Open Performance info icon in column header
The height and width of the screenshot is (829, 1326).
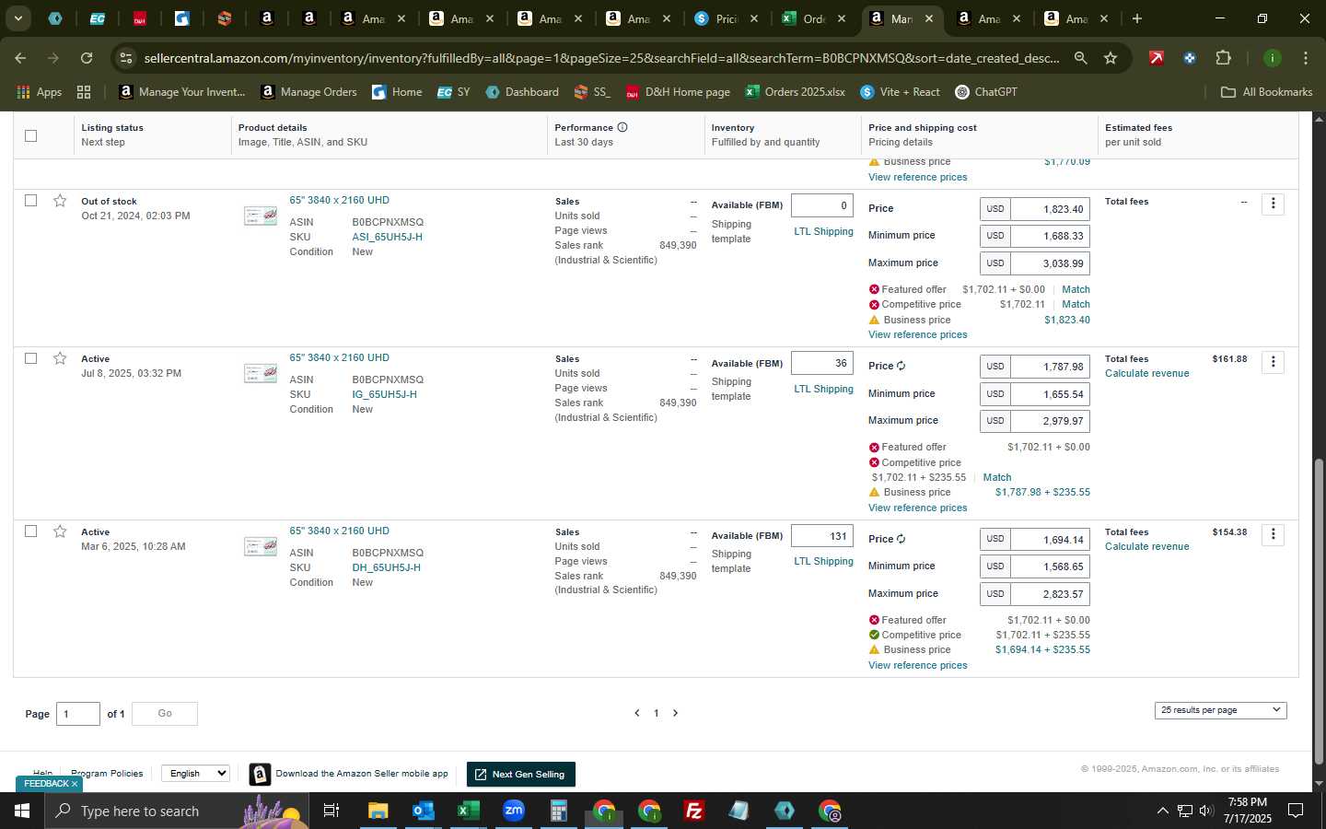(x=622, y=127)
